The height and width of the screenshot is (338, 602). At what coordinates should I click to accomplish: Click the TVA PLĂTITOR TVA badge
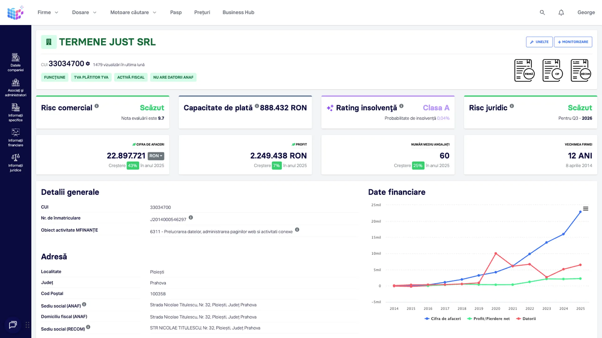[91, 77]
